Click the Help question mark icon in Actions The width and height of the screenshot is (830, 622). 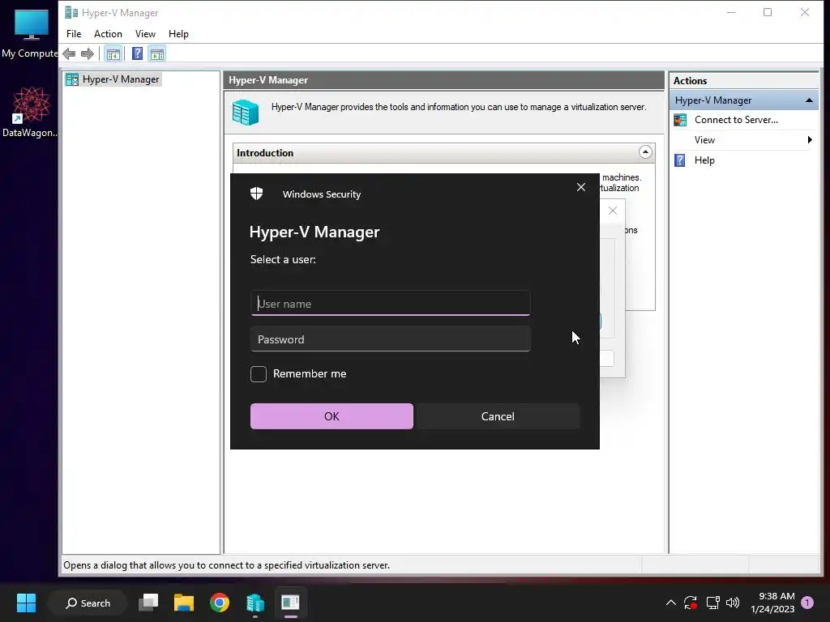tap(680, 160)
